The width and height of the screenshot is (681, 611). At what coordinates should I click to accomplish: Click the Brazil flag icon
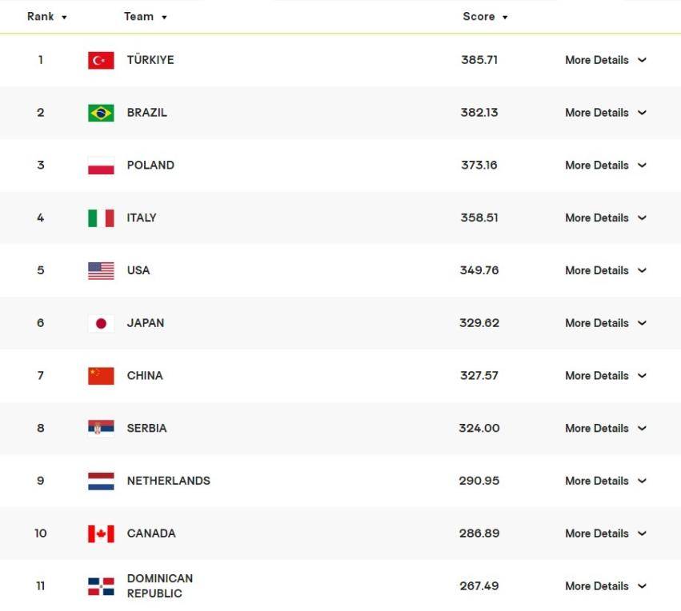pos(101,113)
